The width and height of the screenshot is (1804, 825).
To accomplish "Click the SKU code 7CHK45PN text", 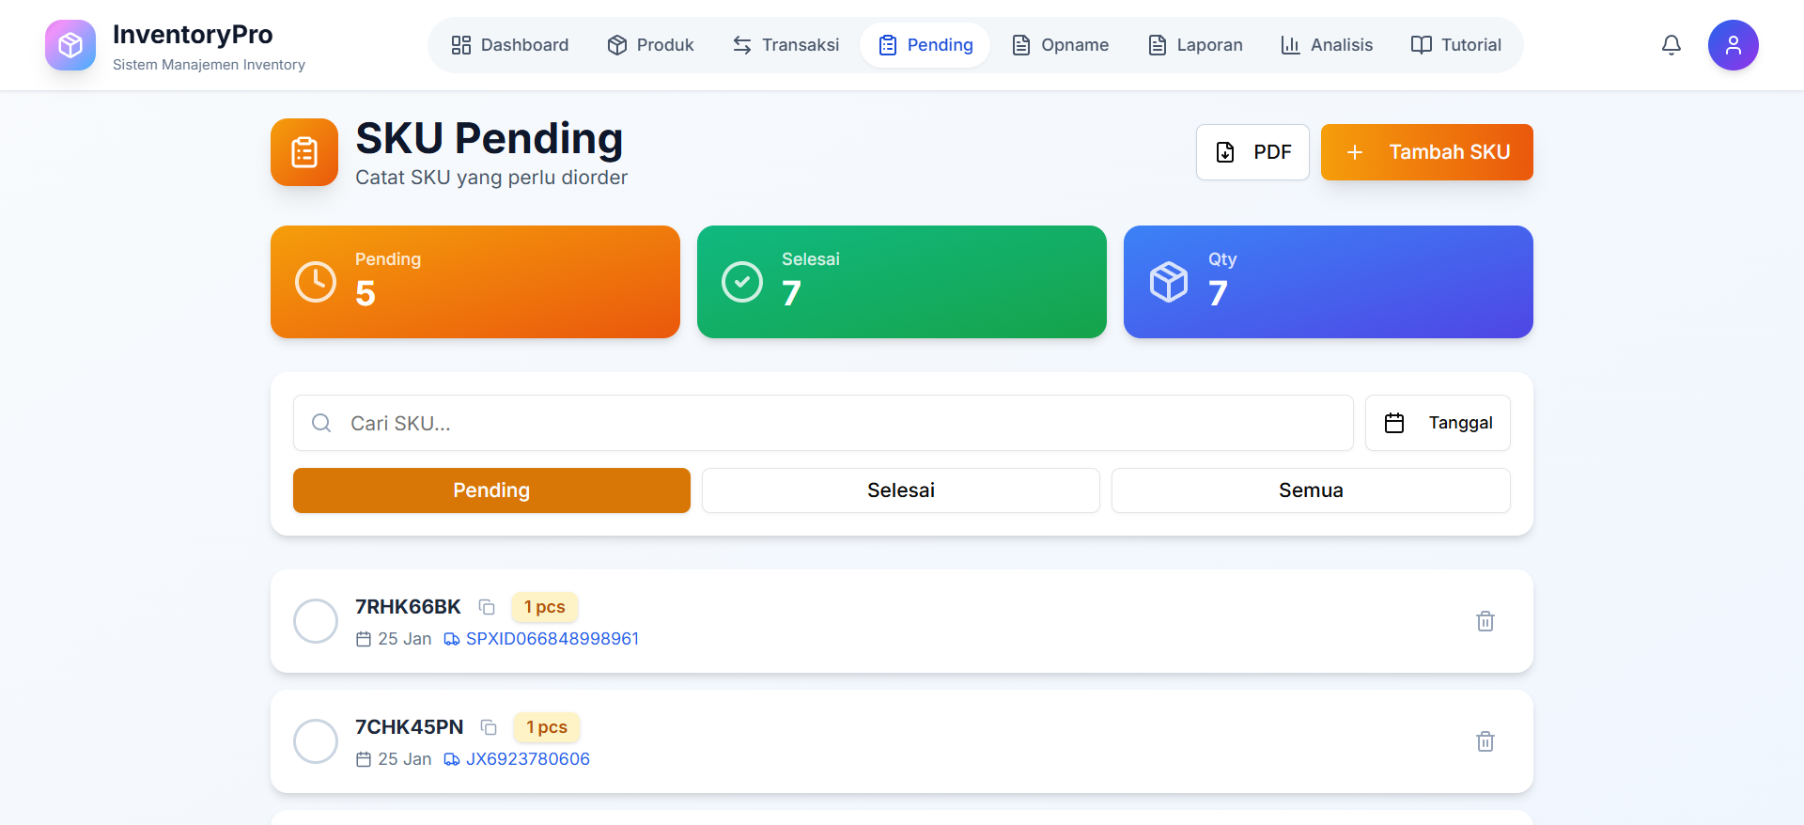I will pyautogui.click(x=410, y=727).
